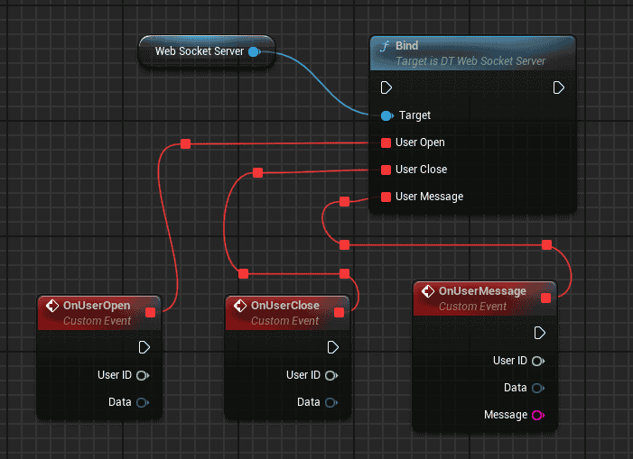
Task: Click OnUserMessage red delegate output pin
Action: pyautogui.click(x=545, y=298)
